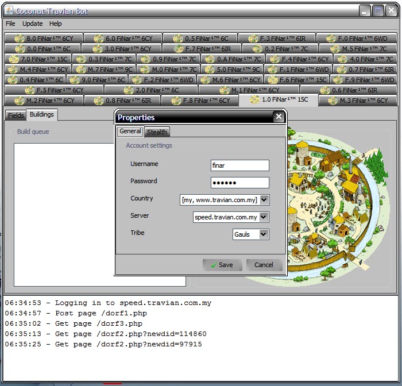Click the M.7 FiNar 9C village icon
This screenshot has height=386, width=402.
(x=81, y=70)
